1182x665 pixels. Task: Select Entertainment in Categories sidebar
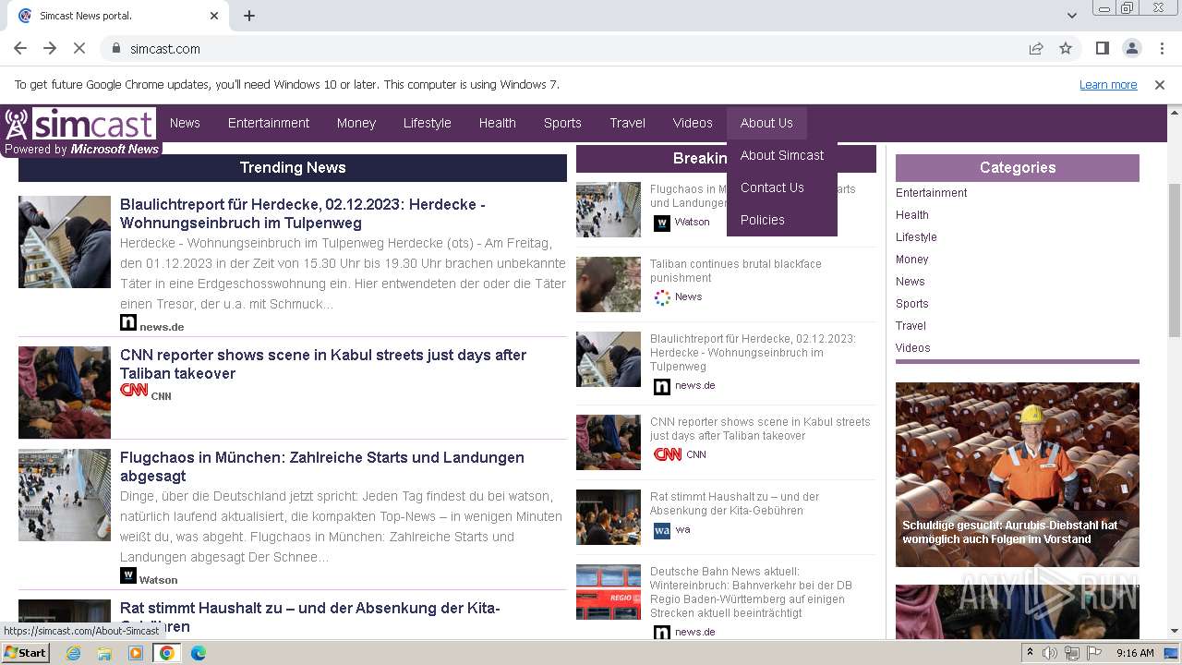pos(932,193)
